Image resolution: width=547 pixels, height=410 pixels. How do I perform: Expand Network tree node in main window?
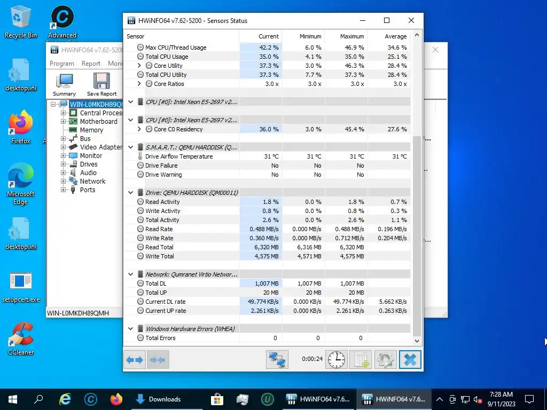coord(63,182)
